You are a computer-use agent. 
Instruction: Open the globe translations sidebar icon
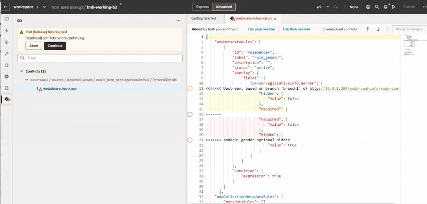click(7, 76)
